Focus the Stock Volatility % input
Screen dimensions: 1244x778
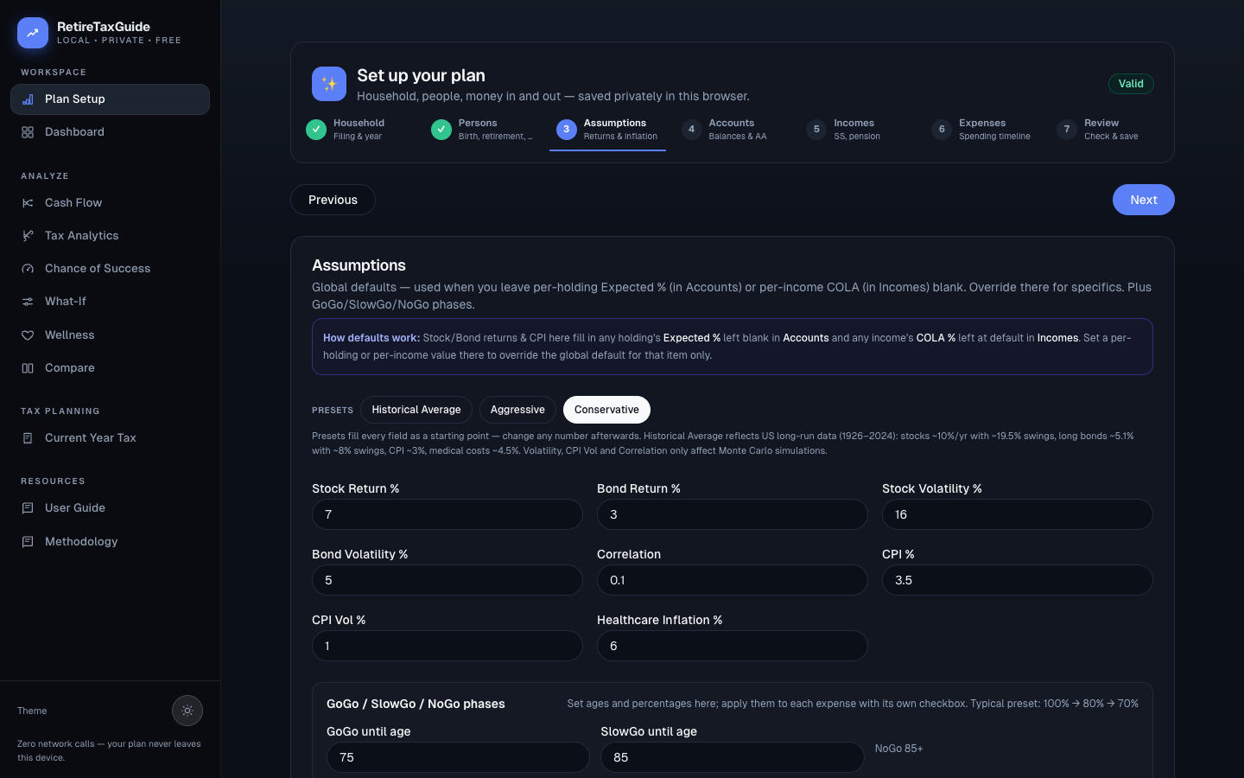pos(1018,514)
